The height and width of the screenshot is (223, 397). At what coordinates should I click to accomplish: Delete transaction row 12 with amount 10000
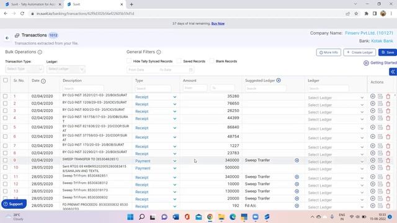[388, 184]
